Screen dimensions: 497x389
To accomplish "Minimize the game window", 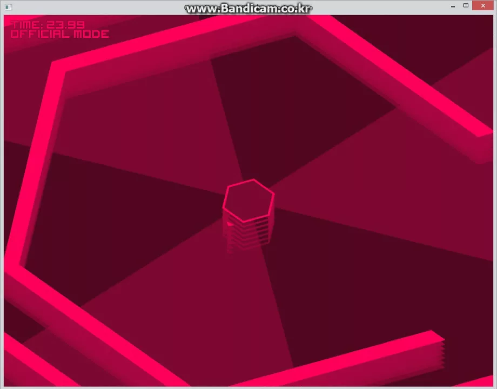I will tap(453, 6).
